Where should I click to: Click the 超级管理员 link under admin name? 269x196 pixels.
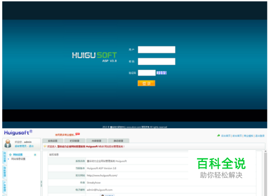(x=20, y=146)
